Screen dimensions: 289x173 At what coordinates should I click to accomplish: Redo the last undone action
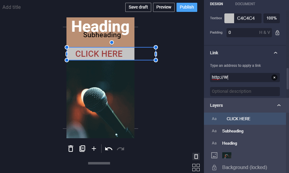(x=120, y=149)
